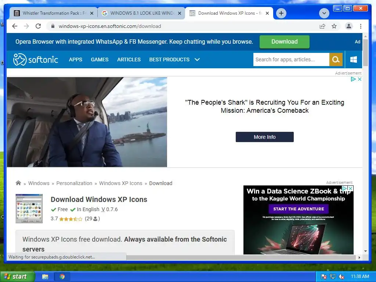Viewport: 376px width, 282px height.
Task: Select the Windows platform icon
Action: [354, 59]
